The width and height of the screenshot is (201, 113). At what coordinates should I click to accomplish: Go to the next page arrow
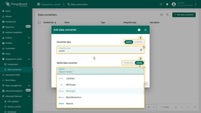[188, 107]
